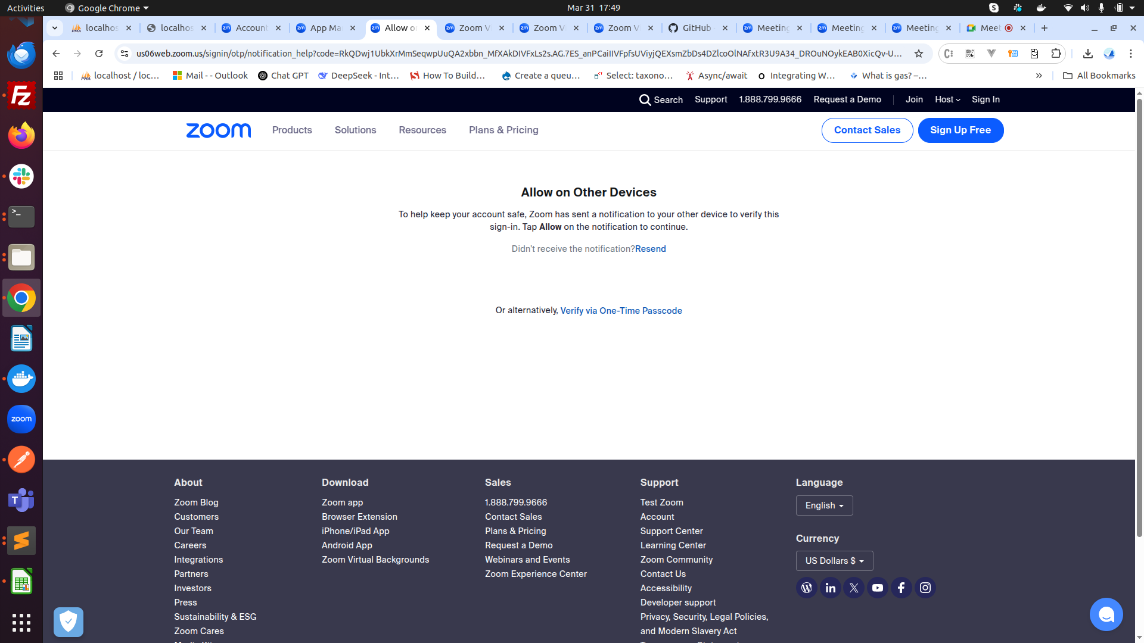Open the Test Zoom footer link

[x=661, y=502]
